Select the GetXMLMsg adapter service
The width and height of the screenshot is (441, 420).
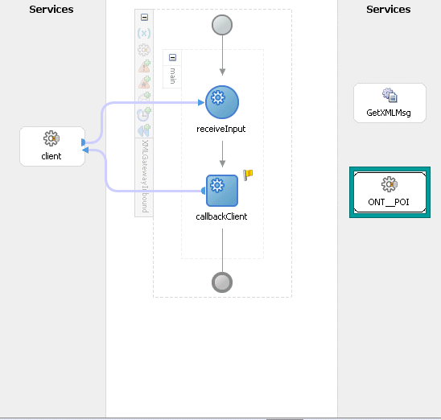point(389,103)
